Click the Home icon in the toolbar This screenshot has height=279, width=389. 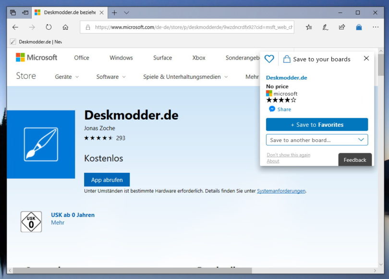tap(65, 28)
